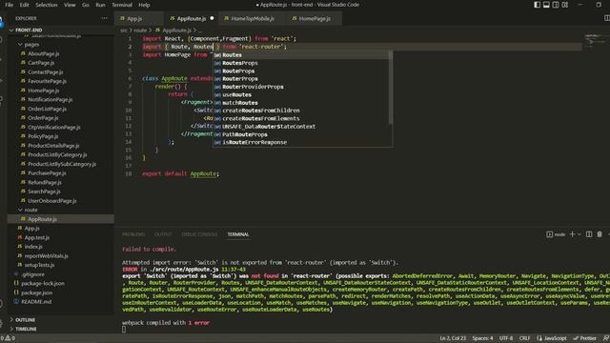Open the Help menu
Viewport: 610px width, 343px height.
click(x=144, y=5)
